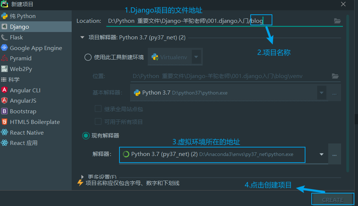Expand the 更多设置 section
This screenshot has height=206, width=358.
coord(82,177)
